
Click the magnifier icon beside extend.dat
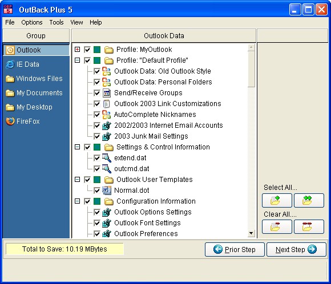pos(107,158)
